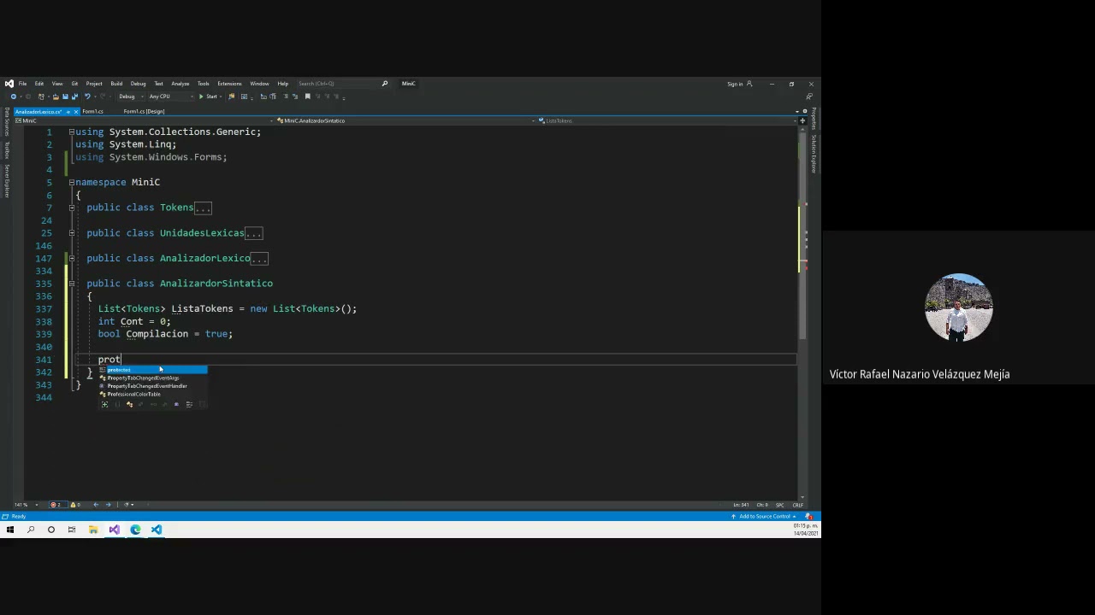The height and width of the screenshot is (615, 1095).
Task: Click the green Start debugging button
Action: 206,97
